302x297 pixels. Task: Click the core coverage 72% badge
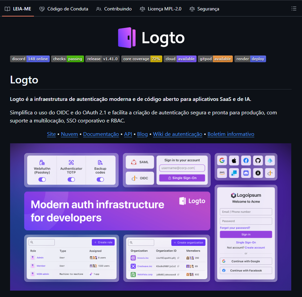(141, 59)
